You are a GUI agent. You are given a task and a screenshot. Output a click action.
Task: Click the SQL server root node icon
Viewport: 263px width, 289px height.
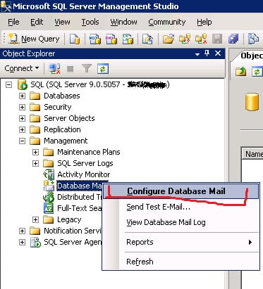pyautogui.click(x=23, y=84)
